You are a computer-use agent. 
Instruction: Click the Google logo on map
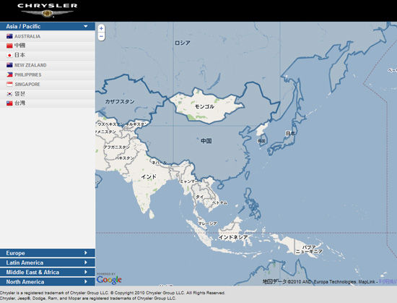coord(109,279)
